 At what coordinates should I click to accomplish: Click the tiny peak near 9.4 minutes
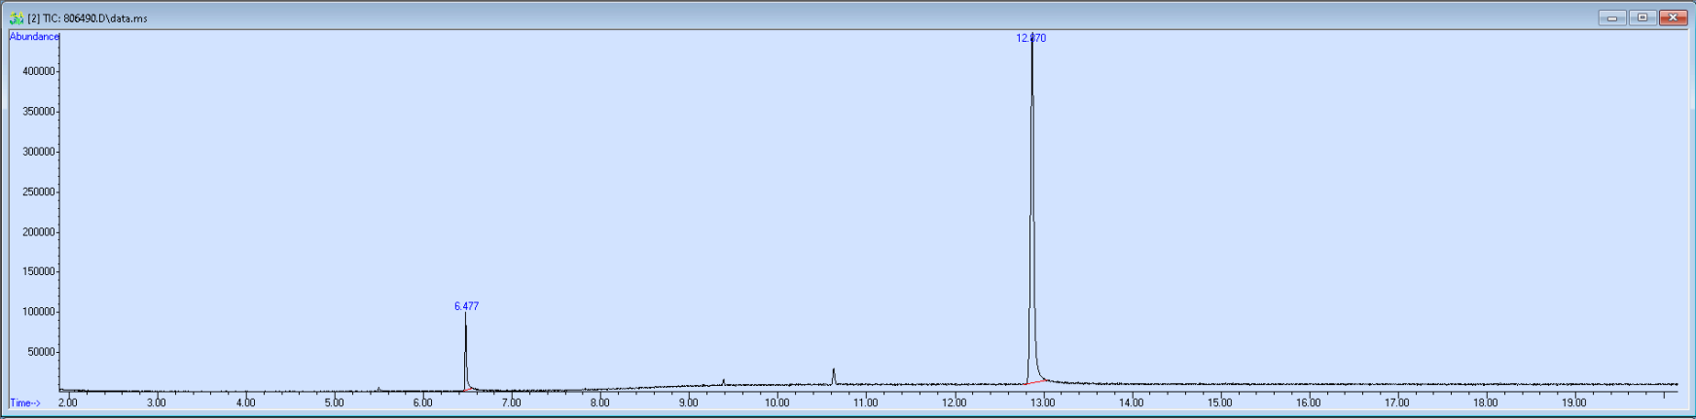[724, 382]
